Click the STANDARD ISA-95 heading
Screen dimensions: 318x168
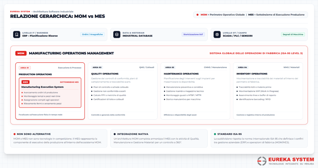click(229, 134)
